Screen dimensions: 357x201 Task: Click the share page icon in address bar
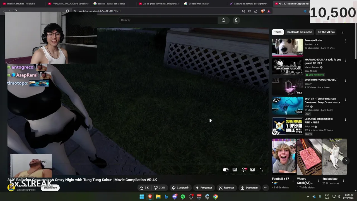(256, 11)
